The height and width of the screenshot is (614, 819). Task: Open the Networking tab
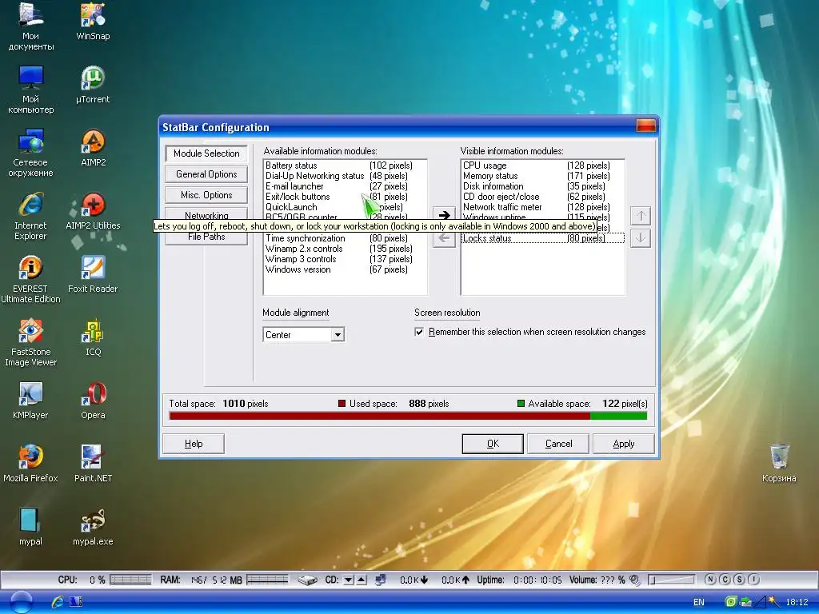click(x=206, y=214)
